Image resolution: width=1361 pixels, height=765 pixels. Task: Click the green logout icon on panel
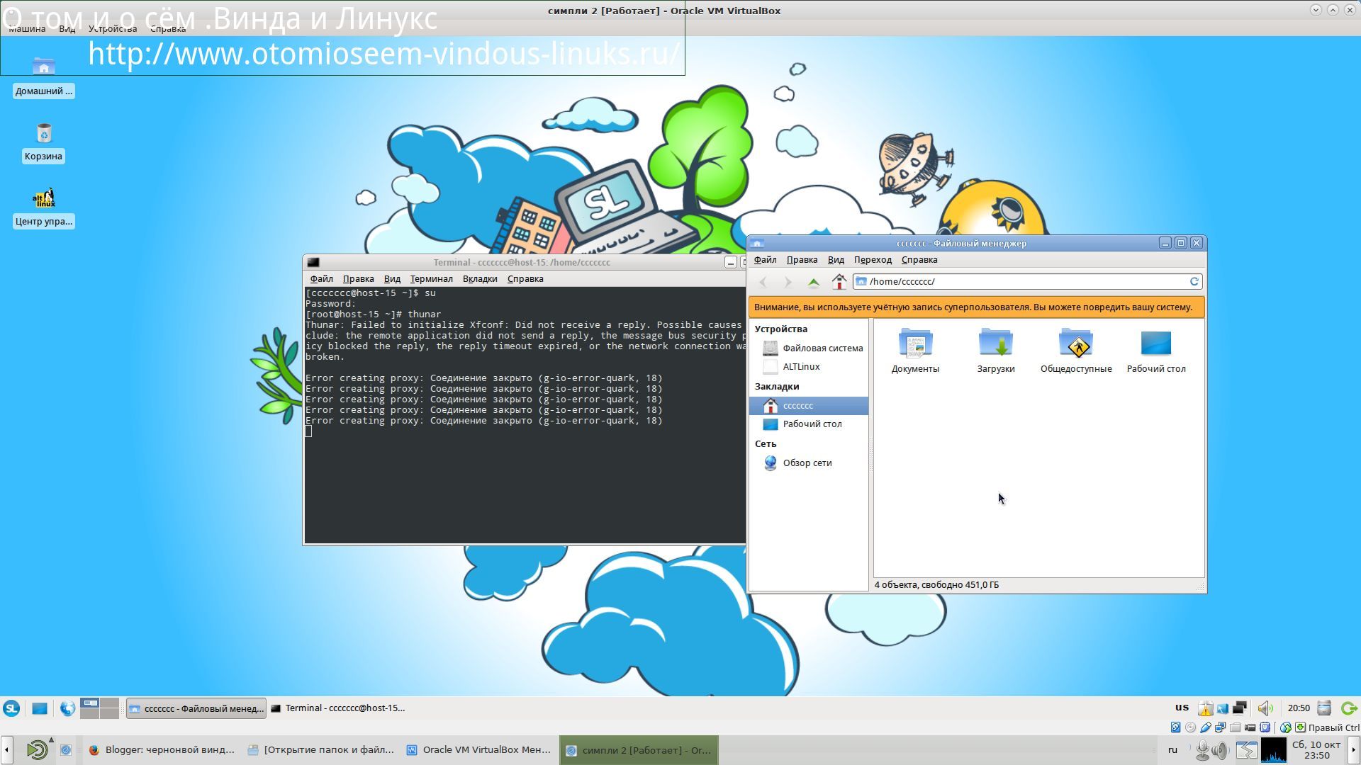pos(1349,708)
